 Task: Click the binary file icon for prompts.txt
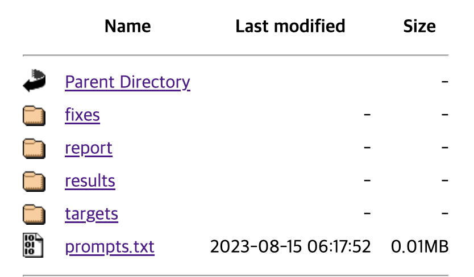click(x=33, y=245)
